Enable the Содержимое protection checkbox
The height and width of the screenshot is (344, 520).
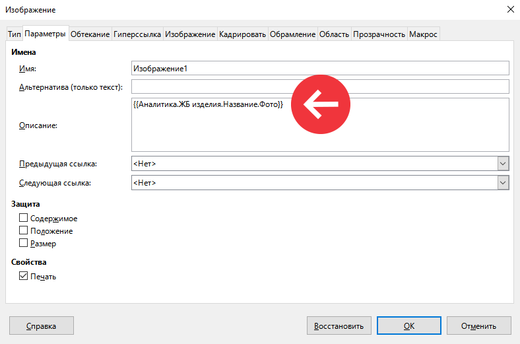point(23,218)
